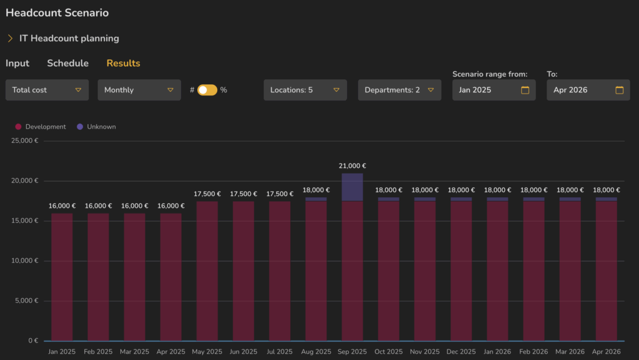Image resolution: width=639 pixels, height=360 pixels.
Task: Open calendar icon in Scenario range from field
Action: 525,90
